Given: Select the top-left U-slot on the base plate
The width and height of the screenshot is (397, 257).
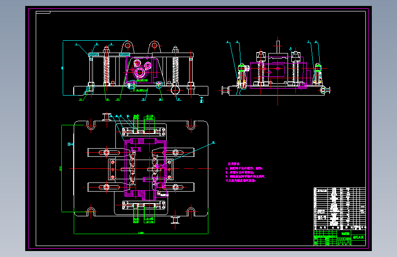Looking at the screenshot, I should pos(91,125).
